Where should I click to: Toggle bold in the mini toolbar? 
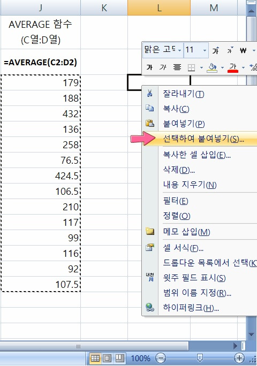point(149,67)
